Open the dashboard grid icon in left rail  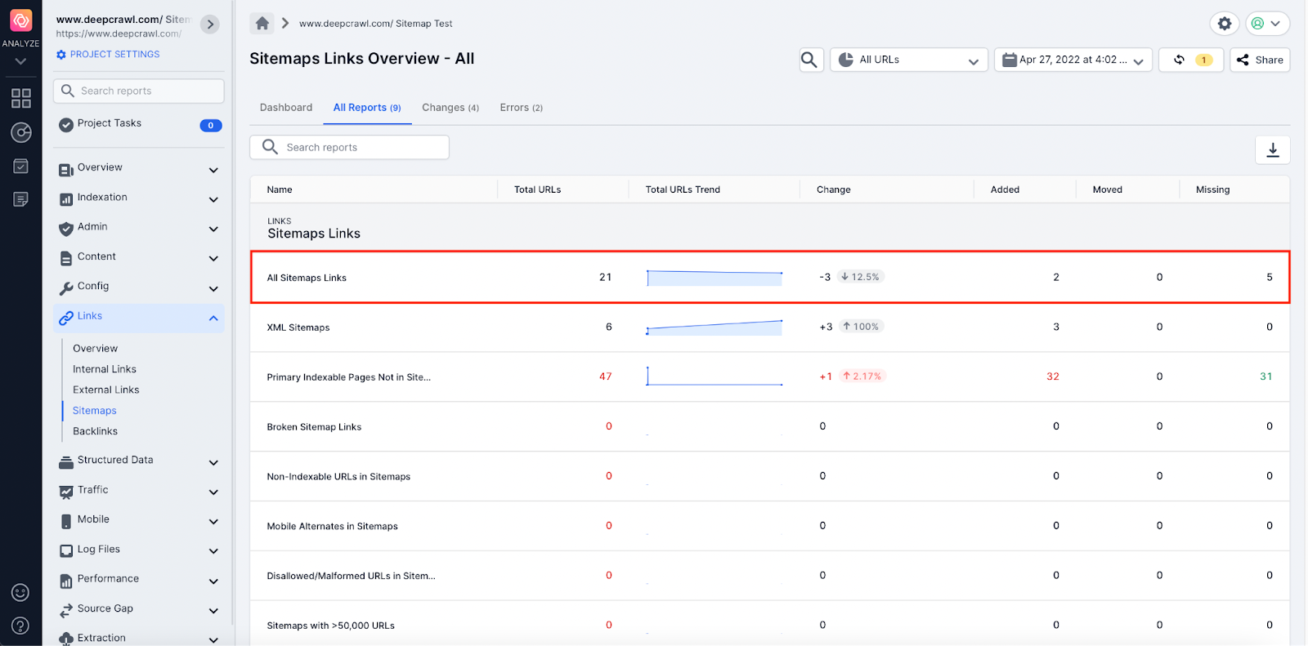pyautogui.click(x=20, y=99)
